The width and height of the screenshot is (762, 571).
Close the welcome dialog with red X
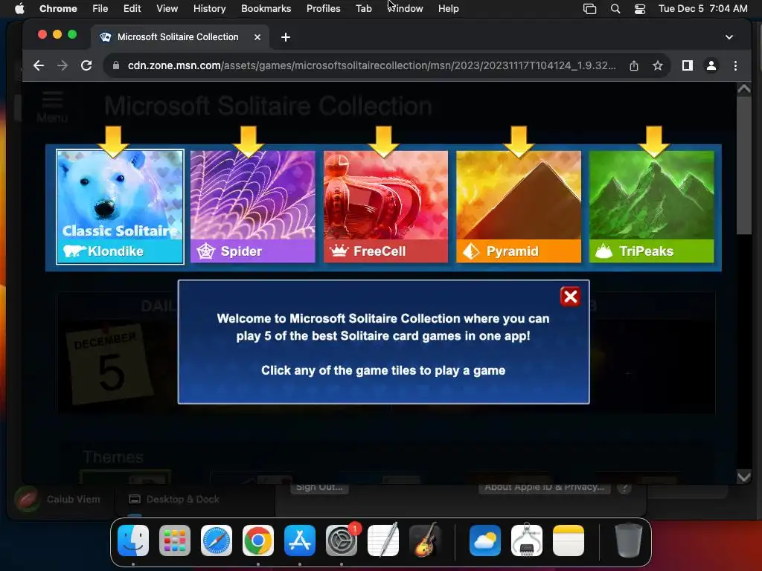coord(570,296)
